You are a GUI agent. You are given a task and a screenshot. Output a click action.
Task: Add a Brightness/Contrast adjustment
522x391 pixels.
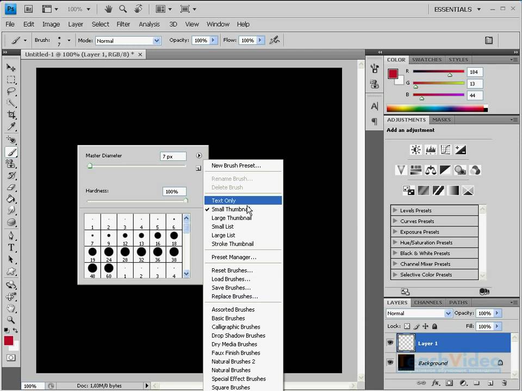[416, 149]
